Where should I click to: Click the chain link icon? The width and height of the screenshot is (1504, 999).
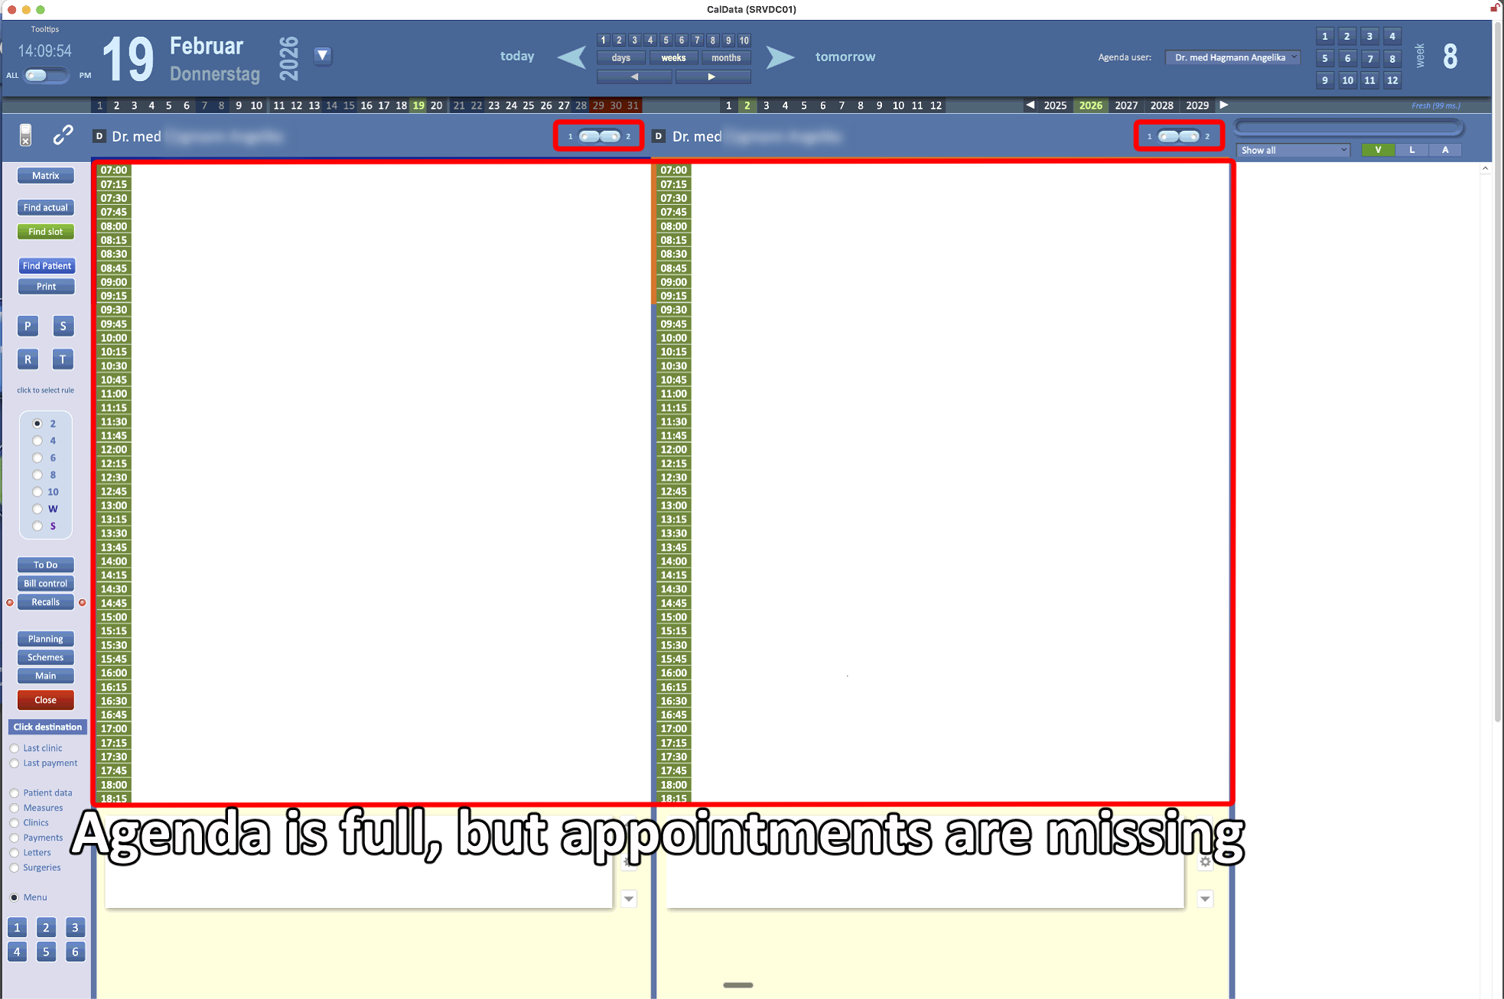click(63, 135)
